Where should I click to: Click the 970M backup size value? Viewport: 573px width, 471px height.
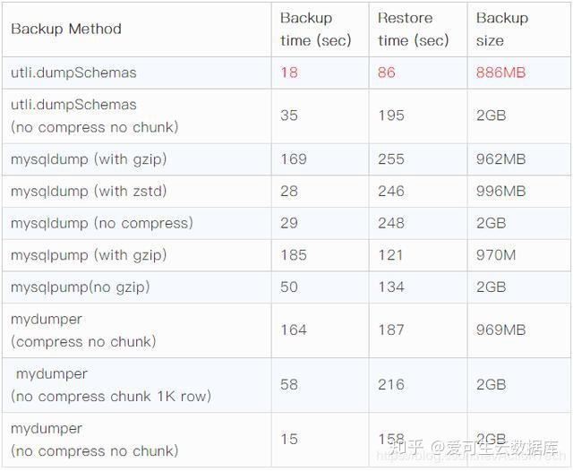(x=496, y=255)
